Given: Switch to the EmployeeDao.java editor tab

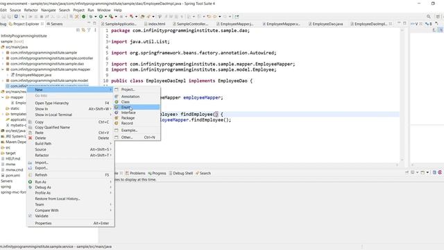Looking at the screenshot, I should tap(325, 24).
